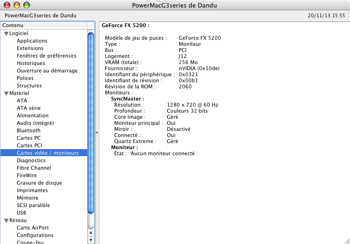Viewport: 350px width, 244px height.
Task: Open Ouverture au démarrage entry
Action: tap(47, 71)
